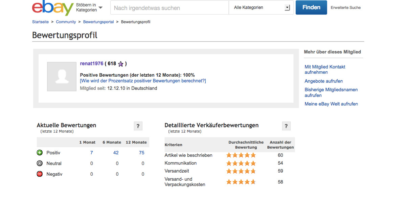Viewport: 406px width, 201px height.
Task: Open help for Detaillierte Verkäuferbewertungen
Action: click(286, 126)
